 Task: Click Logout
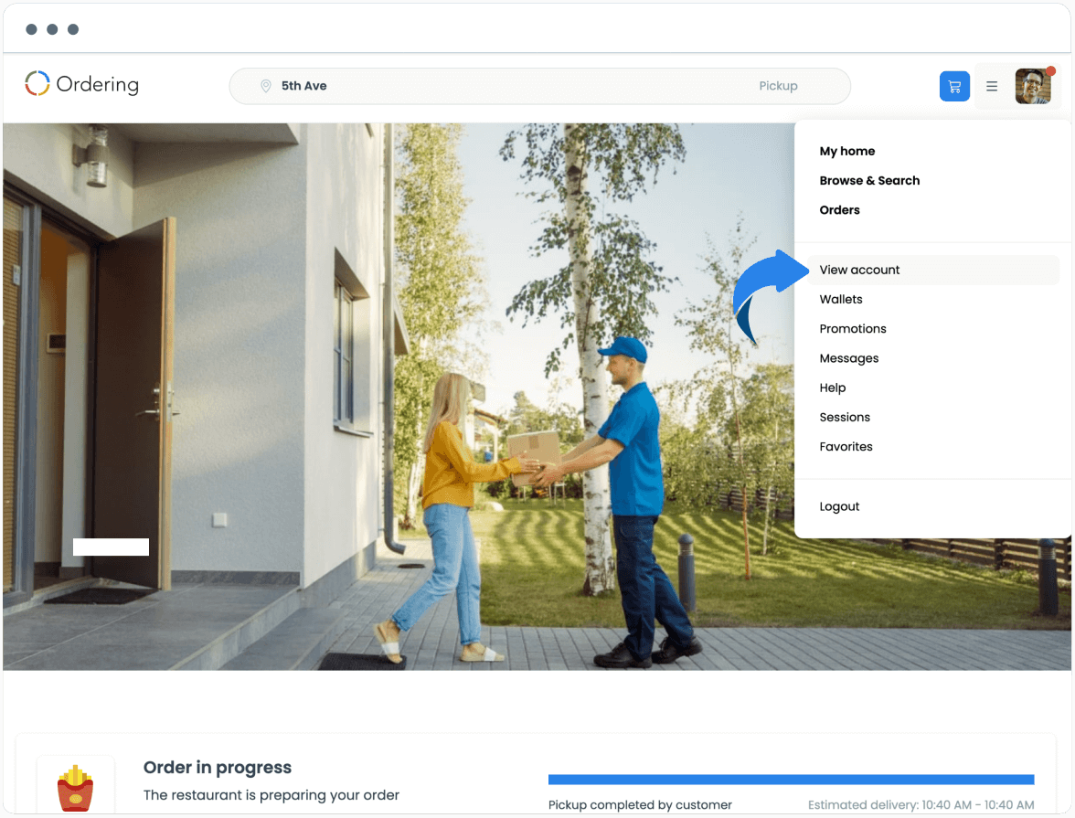coord(839,506)
